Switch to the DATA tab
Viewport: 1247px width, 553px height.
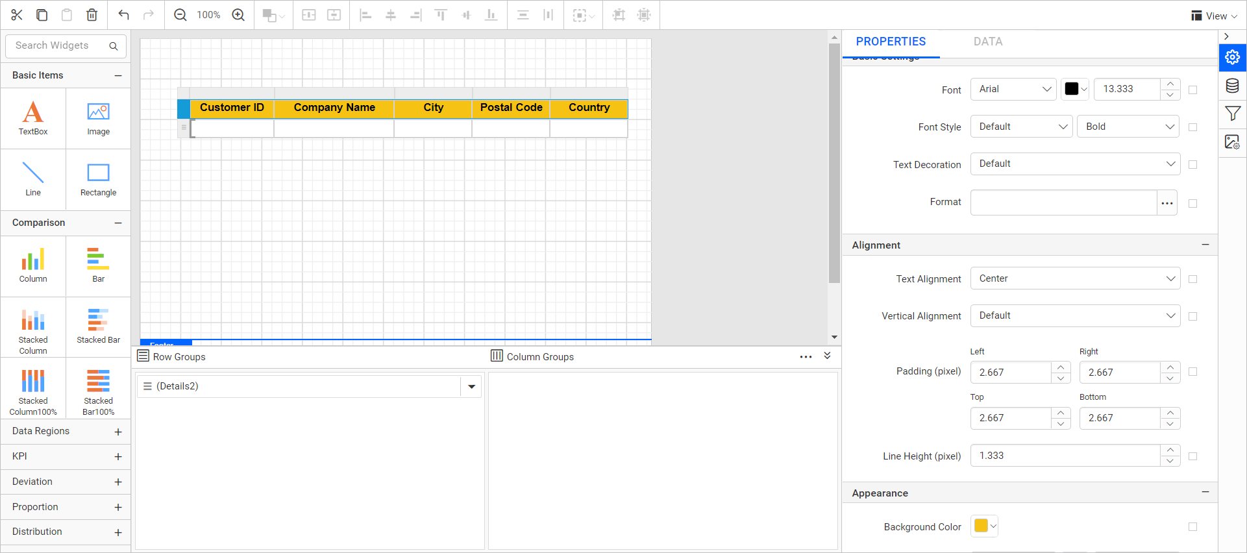pos(987,42)
